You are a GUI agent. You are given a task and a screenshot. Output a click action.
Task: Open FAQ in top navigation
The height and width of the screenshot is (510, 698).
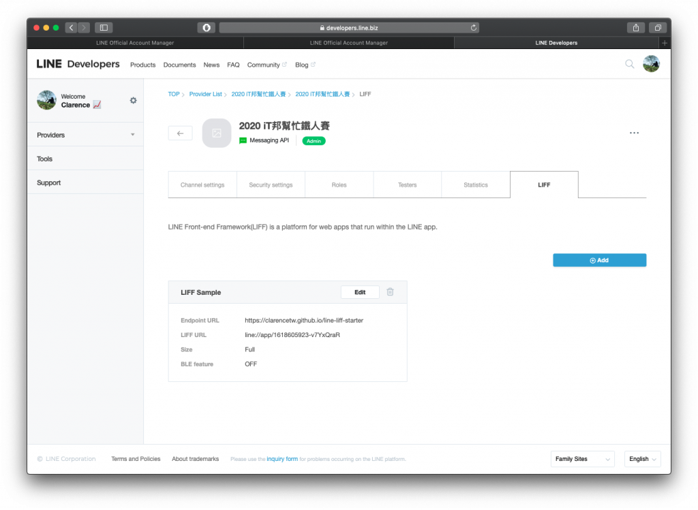click(233, 65)
